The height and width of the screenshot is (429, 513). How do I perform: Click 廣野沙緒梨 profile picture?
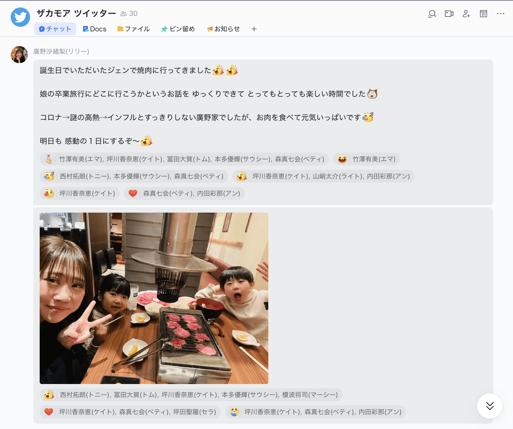coord(19,55)
